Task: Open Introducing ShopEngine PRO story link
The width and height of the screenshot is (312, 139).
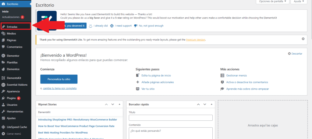Action: click(77, 120)
